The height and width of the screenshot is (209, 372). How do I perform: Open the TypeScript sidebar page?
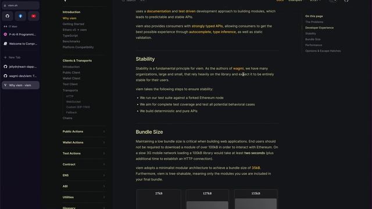70,35
